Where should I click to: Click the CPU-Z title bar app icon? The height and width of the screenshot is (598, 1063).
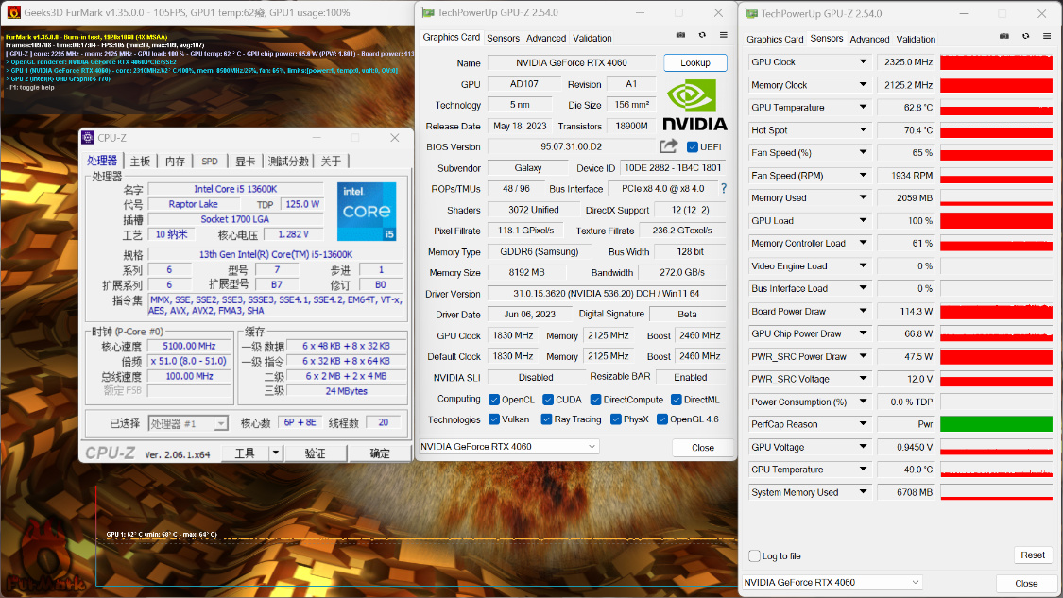pyautogui.click(x=88, y=138)
